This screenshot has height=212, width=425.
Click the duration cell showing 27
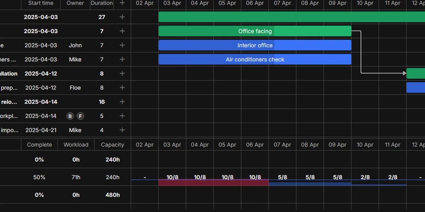(102, 17)
